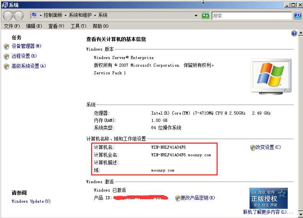This screenshot has width=303, height=218.
Task: Click the scrollbar up arrow
Action: click(300, 33)
